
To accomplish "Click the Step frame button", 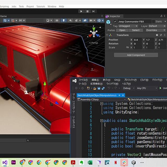I will 94,11.
